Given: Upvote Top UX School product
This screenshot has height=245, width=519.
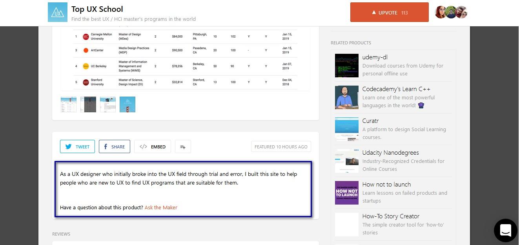Looking at the screenshot, I should (390, 13).
